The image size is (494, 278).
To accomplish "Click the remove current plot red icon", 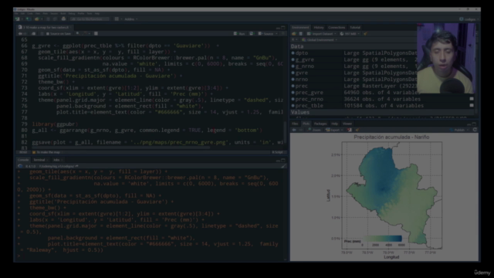I will click(x=350, y=130).
